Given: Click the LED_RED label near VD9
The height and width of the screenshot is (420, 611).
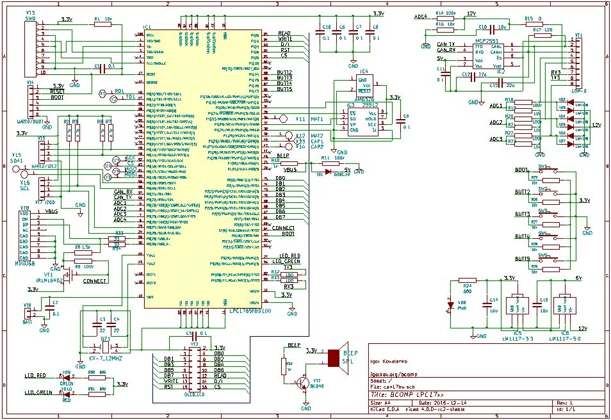Looking at the screenshot, I should coord(35,376).
